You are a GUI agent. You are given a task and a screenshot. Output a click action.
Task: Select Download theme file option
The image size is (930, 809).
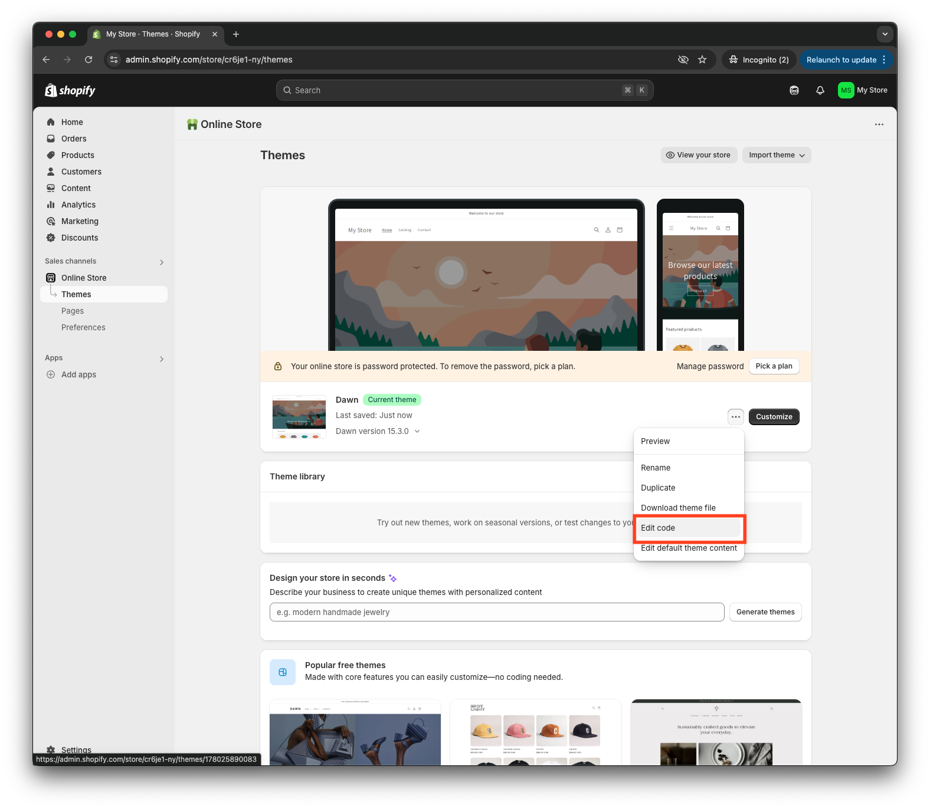[678, 508]
